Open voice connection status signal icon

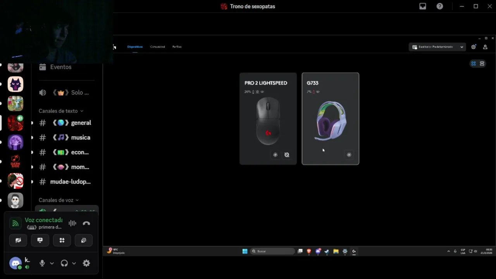tap(15, 223)
